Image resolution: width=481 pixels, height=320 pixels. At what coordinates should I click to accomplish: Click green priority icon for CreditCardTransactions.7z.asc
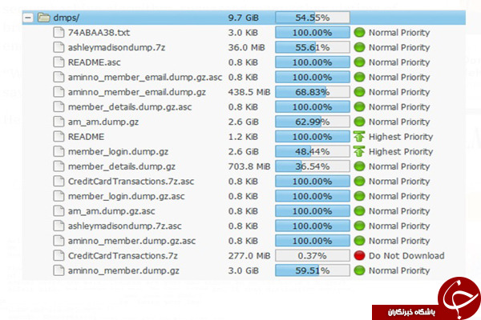click(359, 182)
